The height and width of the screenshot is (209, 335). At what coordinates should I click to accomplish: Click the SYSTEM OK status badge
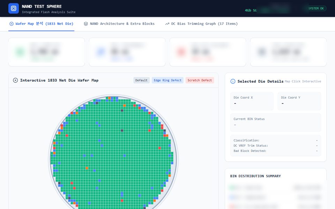coord(315,8)
